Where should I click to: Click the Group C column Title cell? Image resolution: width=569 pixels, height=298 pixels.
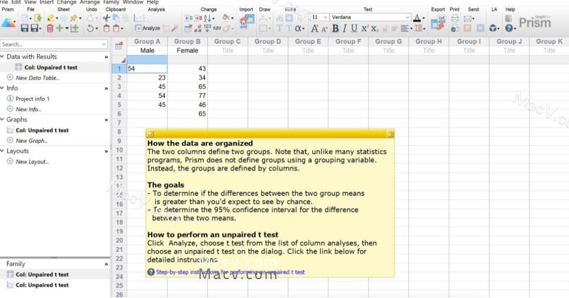(x=227, y=50)
